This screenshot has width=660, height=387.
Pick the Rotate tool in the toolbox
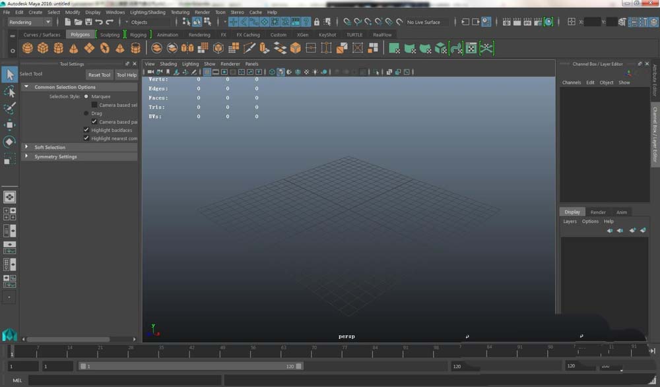(x=10, y=141)
